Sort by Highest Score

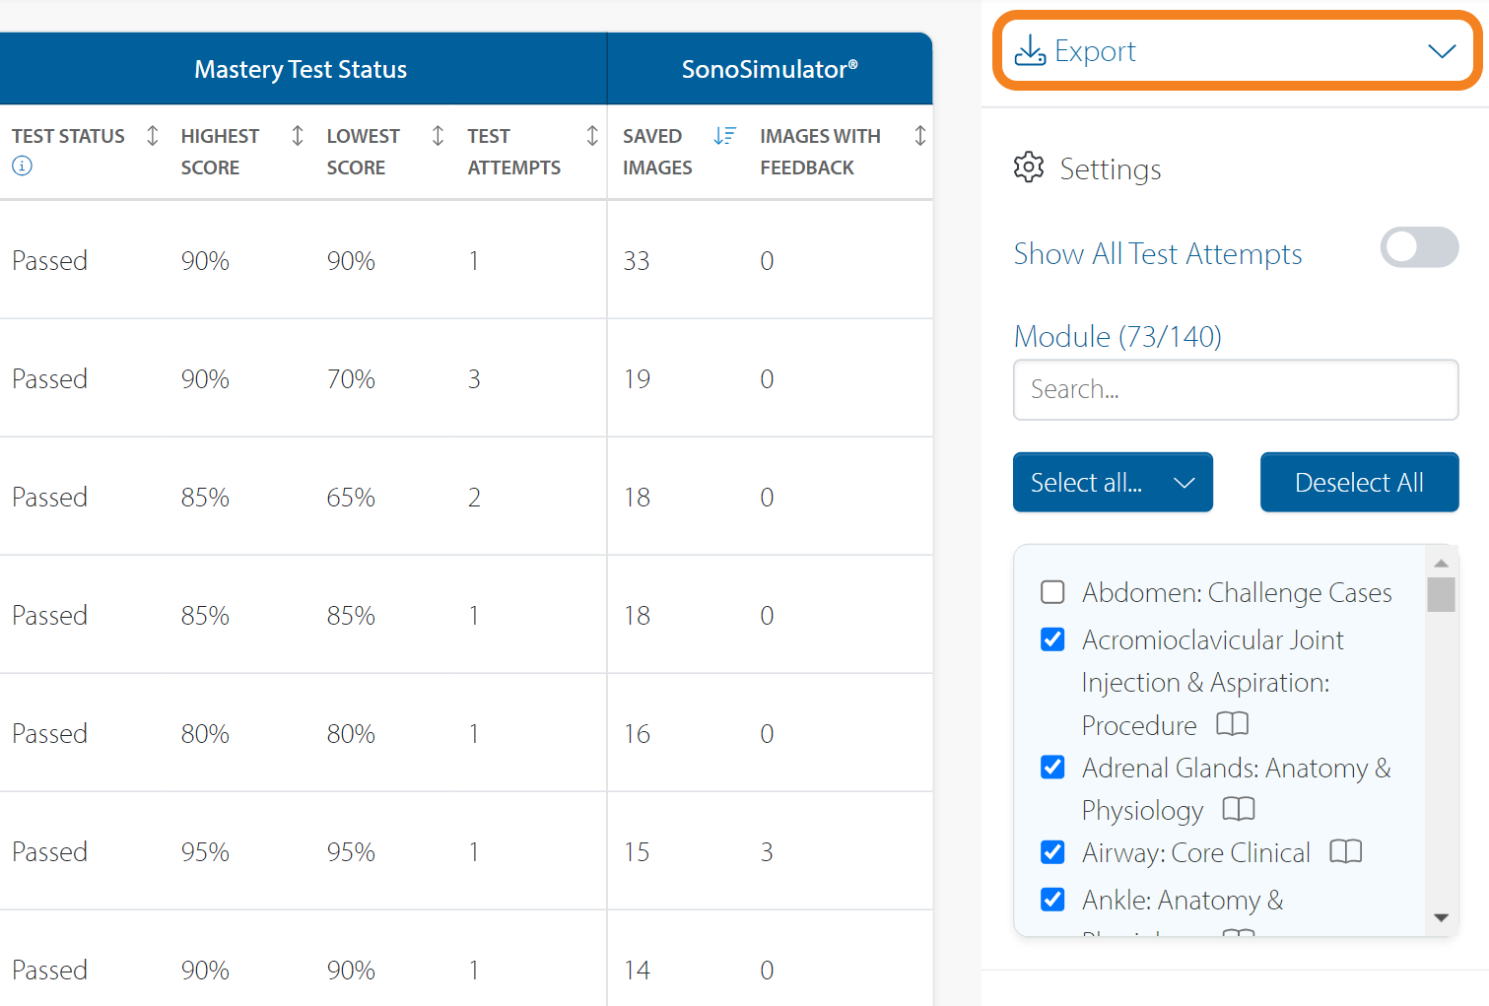(x=297, y=136)
